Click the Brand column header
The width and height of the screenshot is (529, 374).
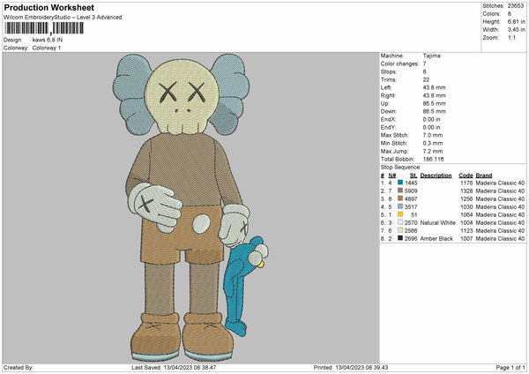click(484, 176)
